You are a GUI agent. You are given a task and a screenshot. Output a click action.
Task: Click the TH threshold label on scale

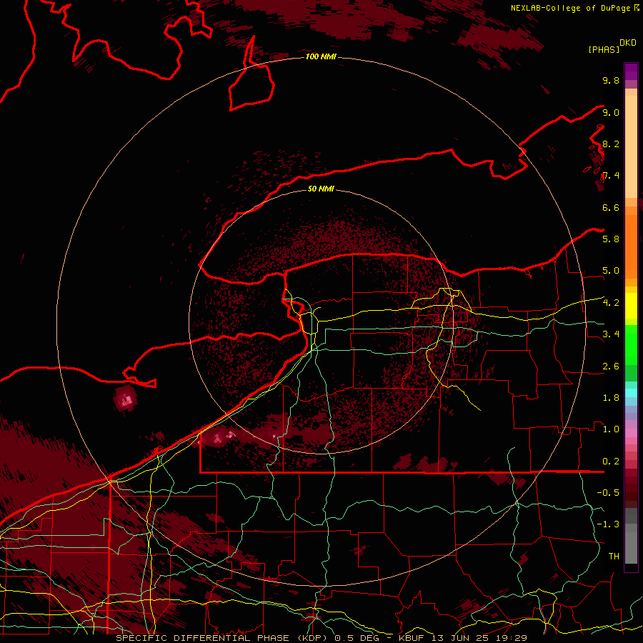pos(614,557)
